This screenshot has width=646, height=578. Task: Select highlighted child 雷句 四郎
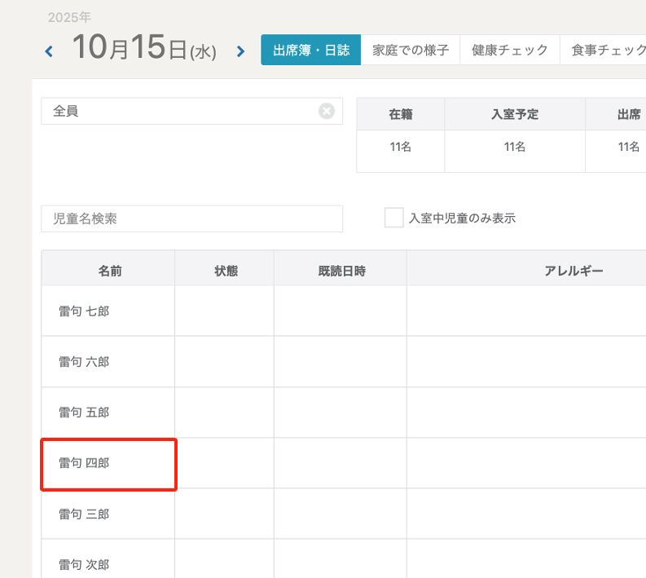click(x=84, y=463)
